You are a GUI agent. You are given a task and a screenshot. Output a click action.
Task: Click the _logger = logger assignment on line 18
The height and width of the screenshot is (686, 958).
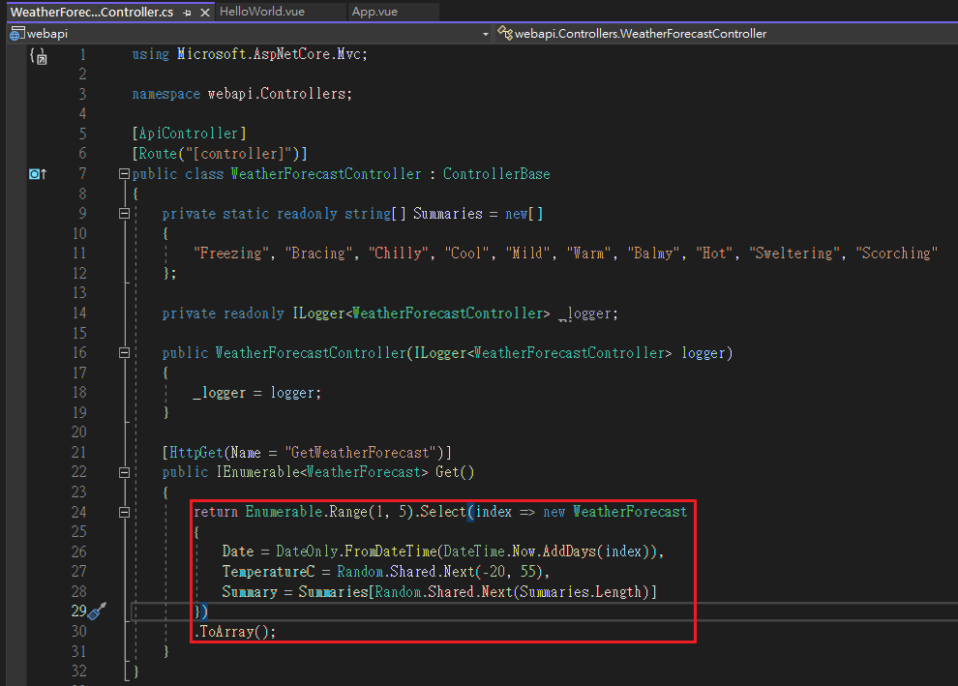click(x=257, y=393)
